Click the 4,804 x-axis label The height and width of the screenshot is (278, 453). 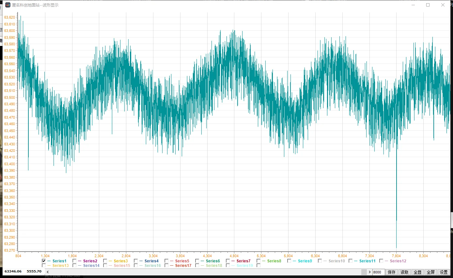tap(234, 256)
